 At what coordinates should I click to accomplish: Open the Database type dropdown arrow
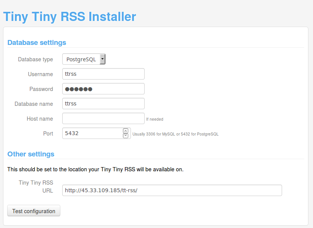click(102, 59)
